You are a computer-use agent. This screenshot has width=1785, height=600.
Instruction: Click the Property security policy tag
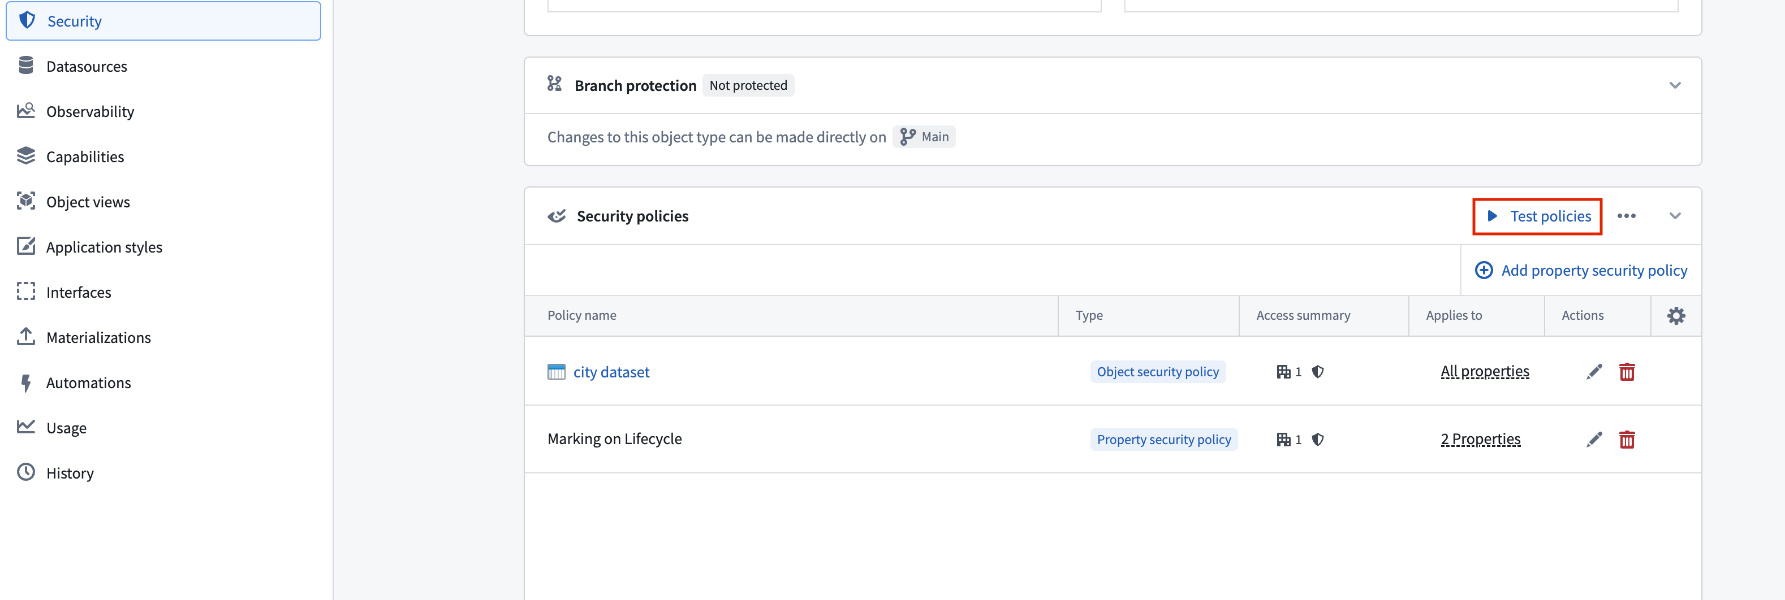[x=1163, y=440]
